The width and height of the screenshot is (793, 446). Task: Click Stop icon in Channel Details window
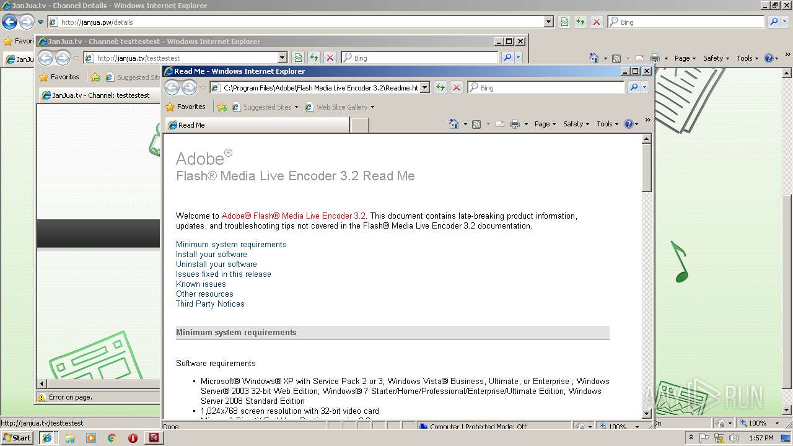click(597, 22)
